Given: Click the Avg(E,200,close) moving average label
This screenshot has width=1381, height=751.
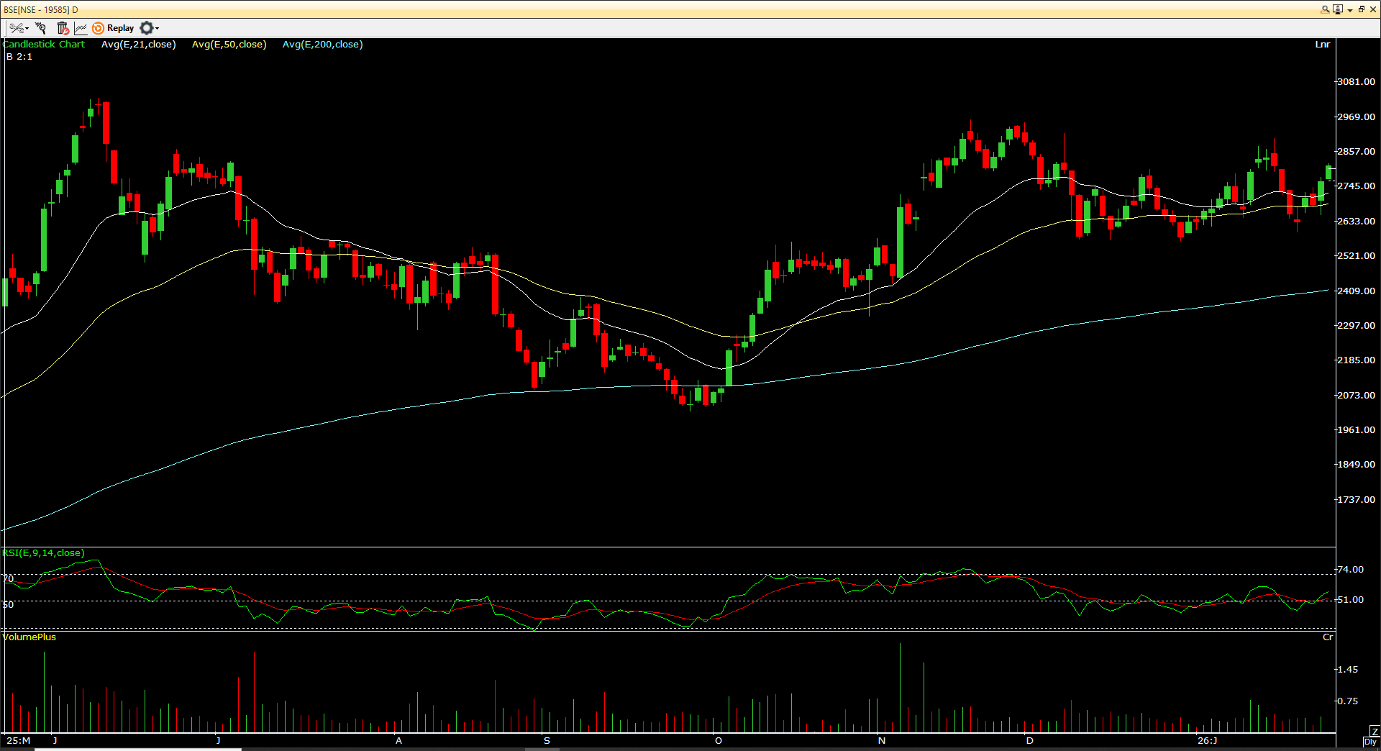Looking at the screenshot, I should [322, 44].
